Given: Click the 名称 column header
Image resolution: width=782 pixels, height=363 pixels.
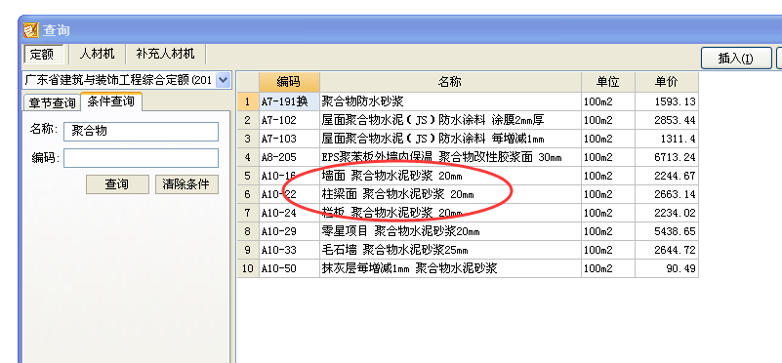Looking at the screenshot, I should tap(450, 82).
